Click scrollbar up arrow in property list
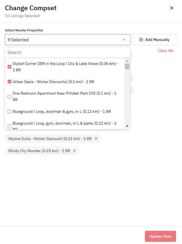This screenshot has width=182, height=244. click(127, 61)
